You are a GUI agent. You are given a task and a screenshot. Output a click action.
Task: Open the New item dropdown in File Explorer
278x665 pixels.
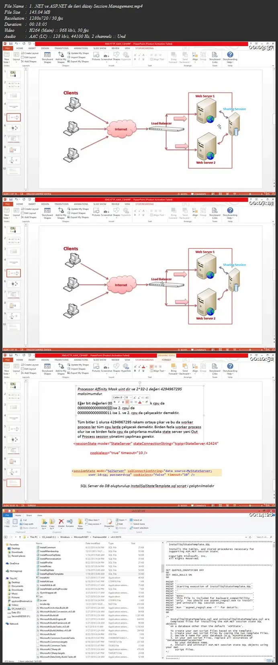point(93,520)
